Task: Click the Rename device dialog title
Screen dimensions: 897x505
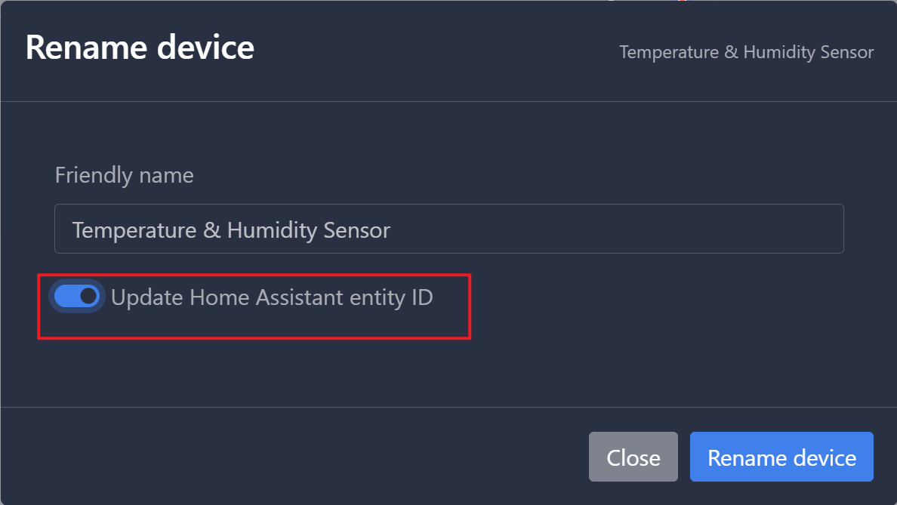Action: point(140,48)
